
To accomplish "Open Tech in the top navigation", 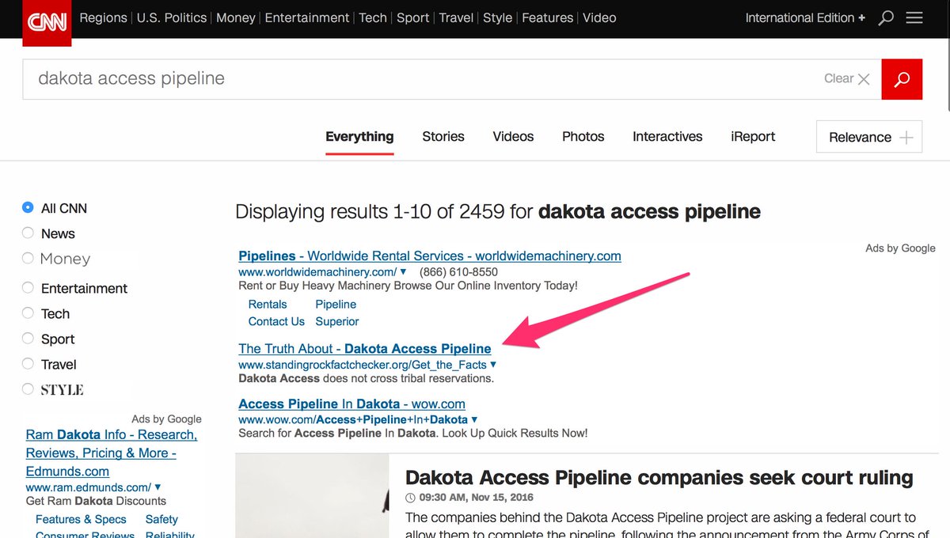I will pos(373,17).
